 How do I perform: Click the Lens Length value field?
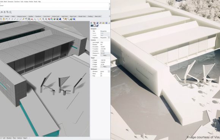click(105, 42)
